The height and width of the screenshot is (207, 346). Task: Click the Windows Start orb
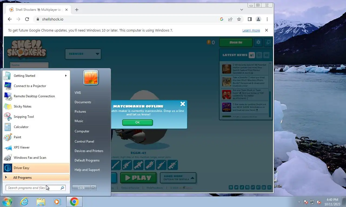(x=7, y=202)
